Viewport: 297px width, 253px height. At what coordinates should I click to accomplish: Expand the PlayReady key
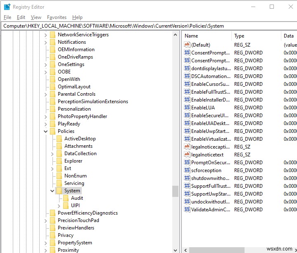coord(46,124)
